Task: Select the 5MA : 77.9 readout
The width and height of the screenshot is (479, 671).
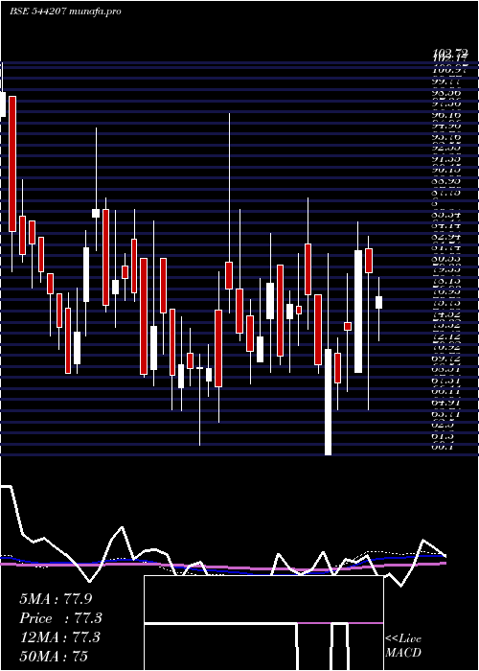Action: (x=56, y=599)
